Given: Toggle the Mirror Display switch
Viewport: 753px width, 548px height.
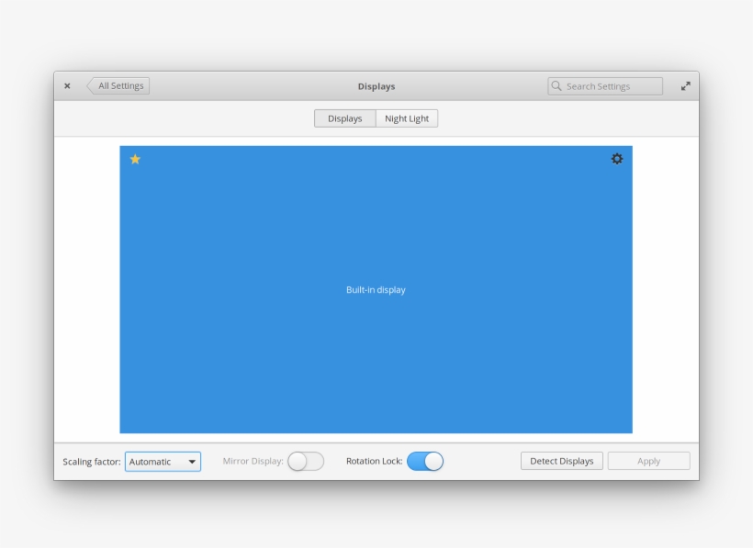Looking at the screenshot, I should coord(309,461).
